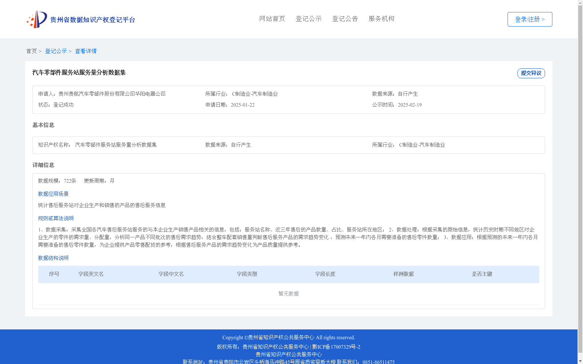Select 服务机构 in the navigation bar
This screenshot has height=364, width=583.
pyautogui.click(x=382, y=19)
